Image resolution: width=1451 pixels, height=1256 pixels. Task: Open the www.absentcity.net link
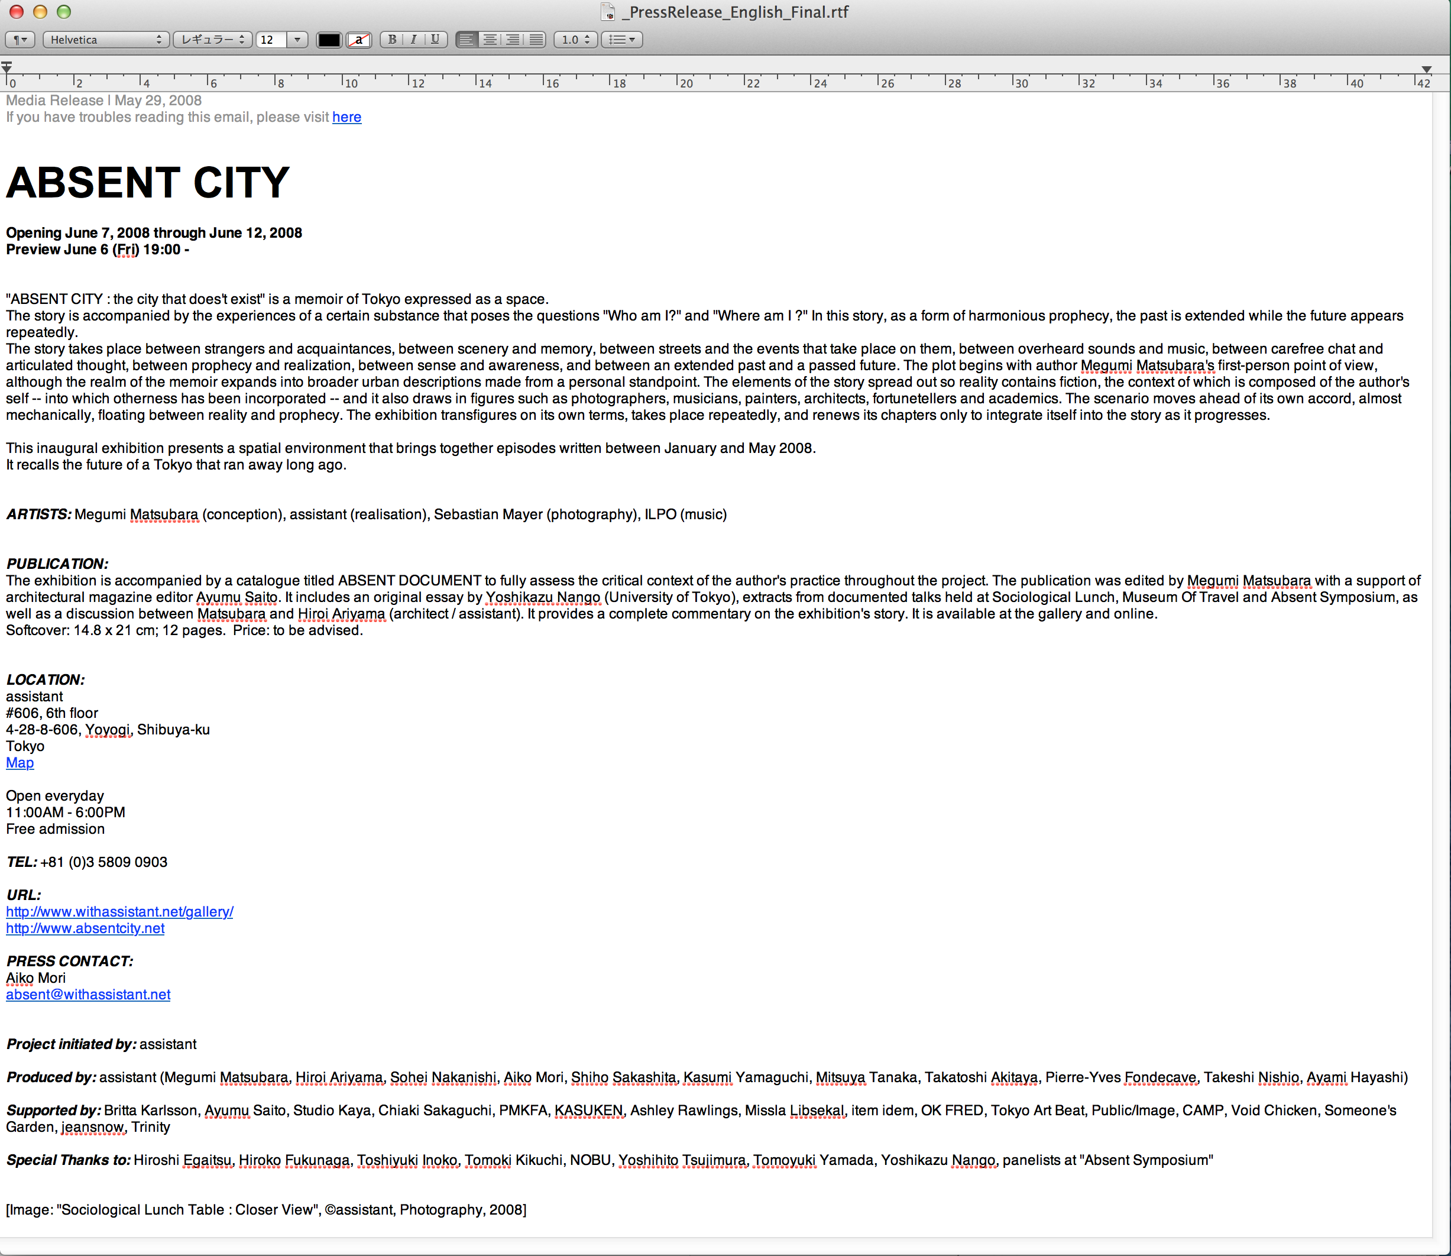point(86,928)
